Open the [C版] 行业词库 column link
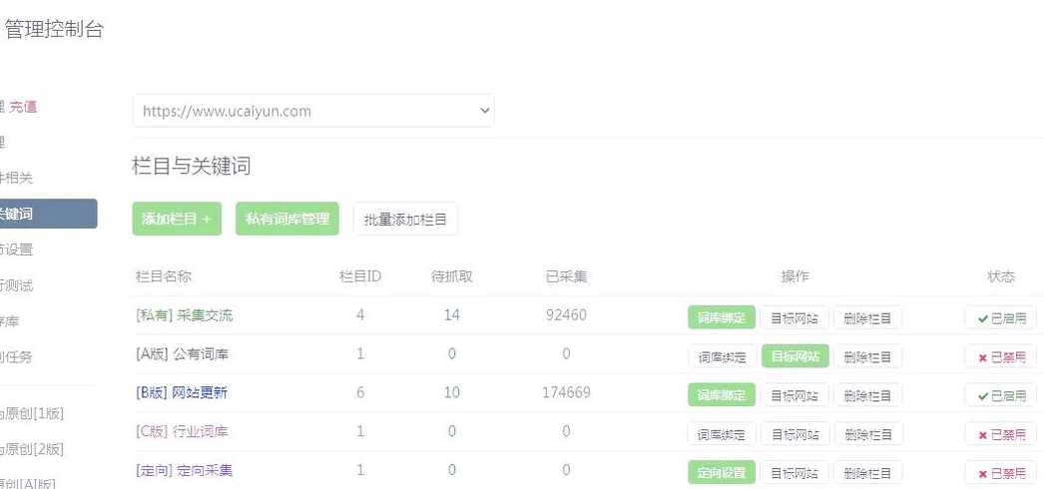 tap(181, 431)
